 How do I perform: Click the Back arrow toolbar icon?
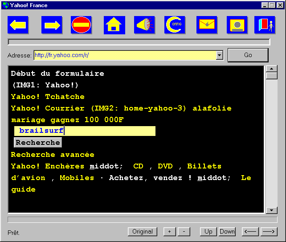tap(18, 25)
